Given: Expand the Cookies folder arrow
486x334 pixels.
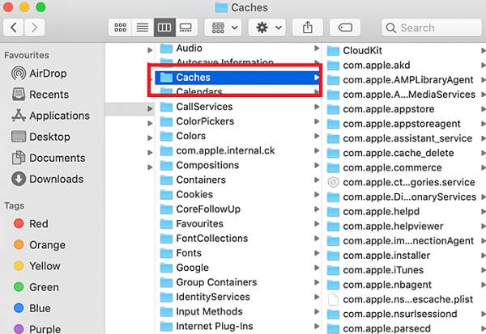Looking at the screenshot, I should click(317, 194).
